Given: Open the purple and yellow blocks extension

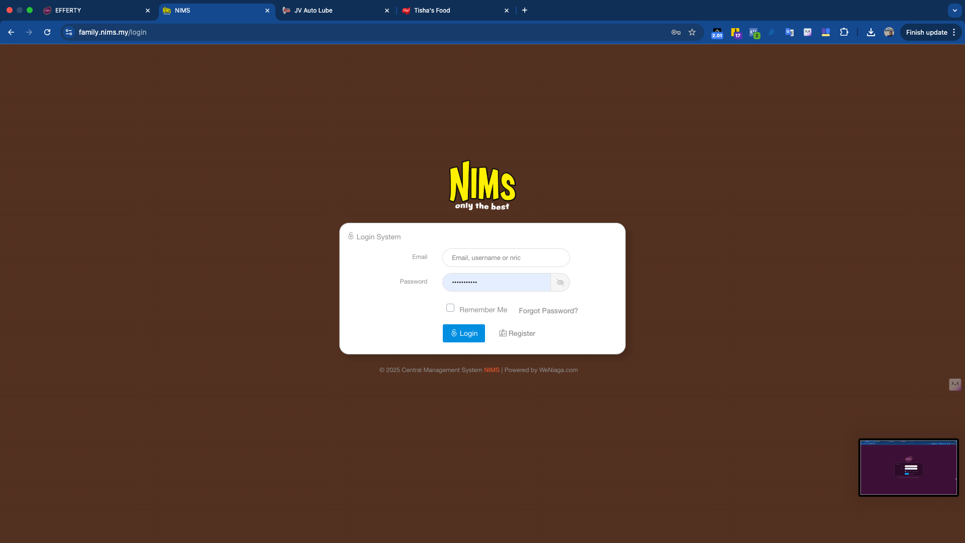Looking at the screenshot, I should pos(826,32).
